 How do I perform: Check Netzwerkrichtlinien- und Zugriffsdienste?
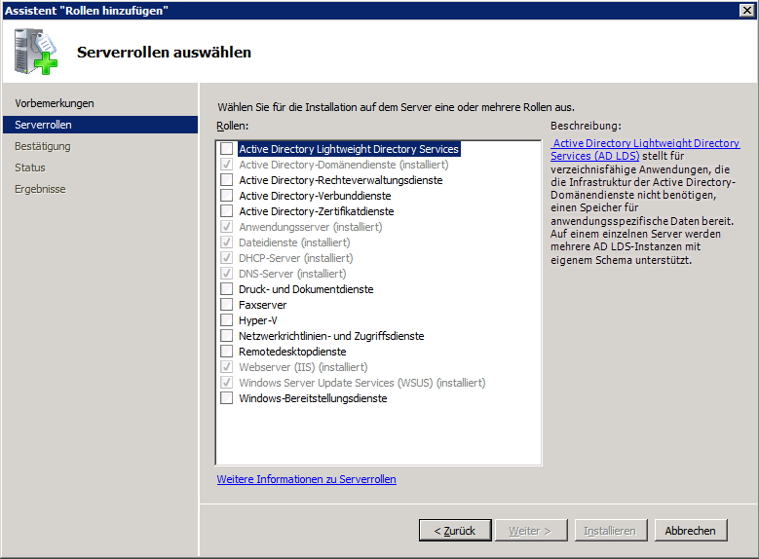tap(227, 336)
